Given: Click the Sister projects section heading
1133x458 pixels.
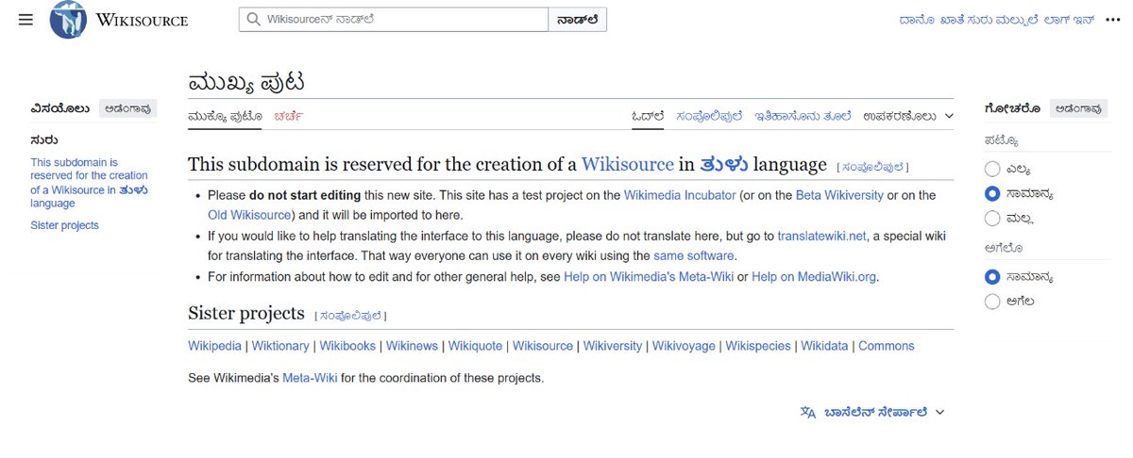Looking at the screenshot, I should (x=246, y=313).
